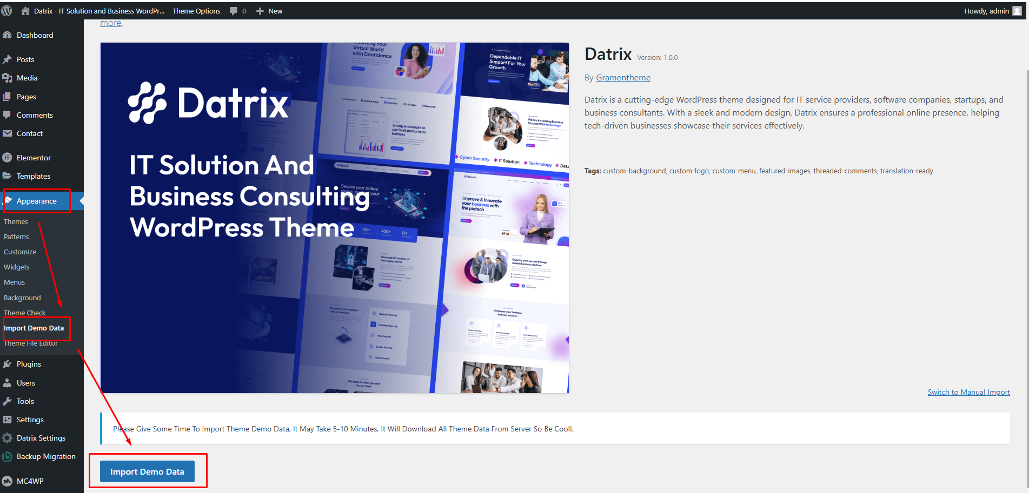Click the Tags: custom-background line
This screenshot has width=1029, height=493.
759,171
